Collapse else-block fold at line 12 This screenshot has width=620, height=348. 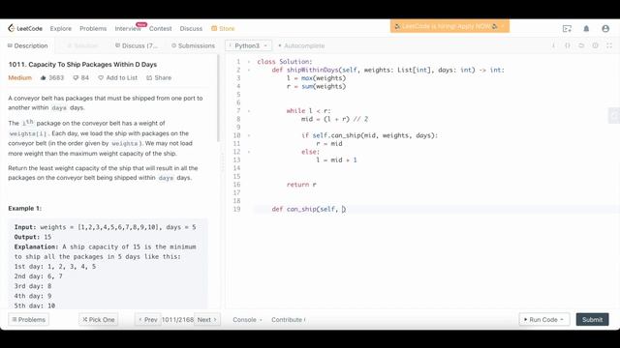tap(249, 152)
